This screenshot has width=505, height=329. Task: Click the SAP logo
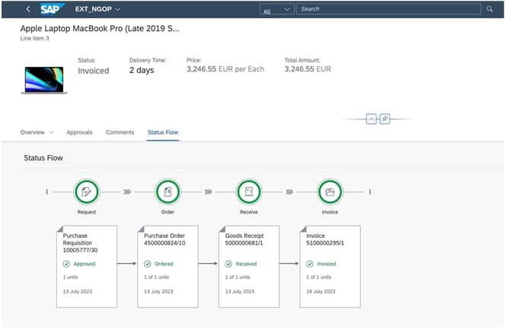tap(52, 8)
